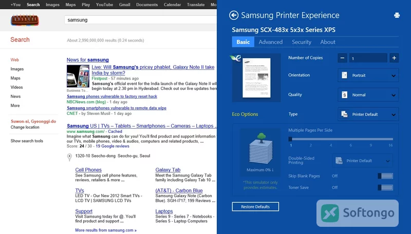Click the Quality Normal dropdown's icon
Image resolution: width=411 pixels, height=234 pixels.
(344, 95)
